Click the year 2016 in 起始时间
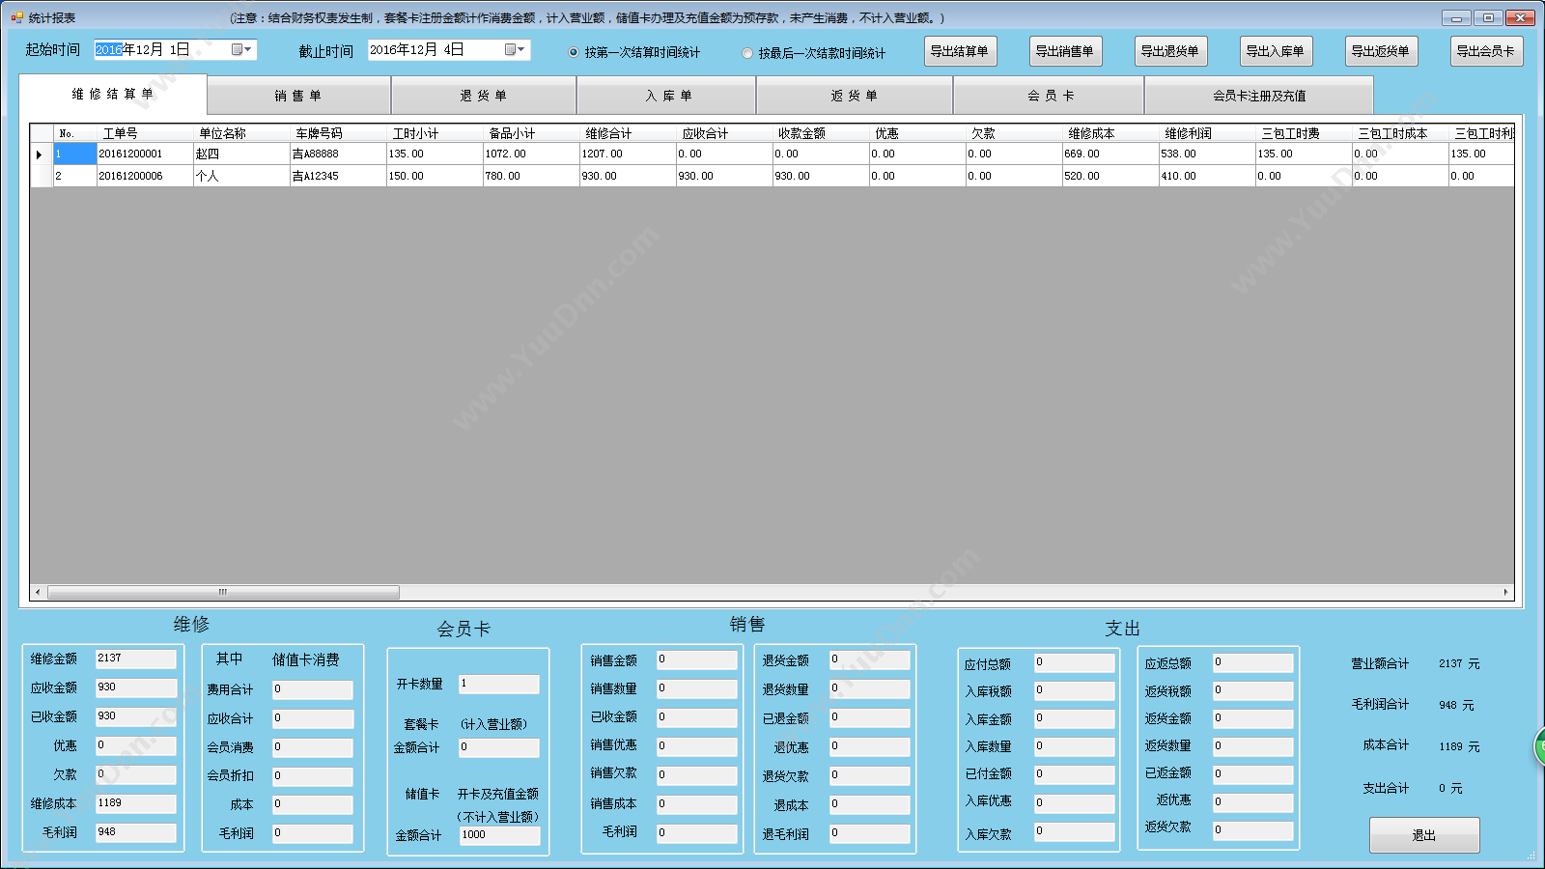 (108, 49)
